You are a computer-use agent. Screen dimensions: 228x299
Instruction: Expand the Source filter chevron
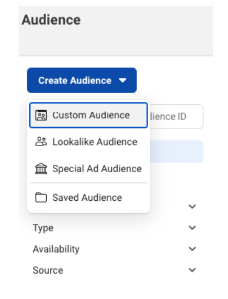(192, 270)
